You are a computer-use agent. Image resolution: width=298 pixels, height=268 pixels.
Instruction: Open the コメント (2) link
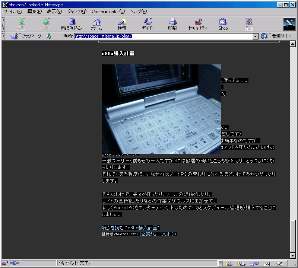click(x=168, y=234)
